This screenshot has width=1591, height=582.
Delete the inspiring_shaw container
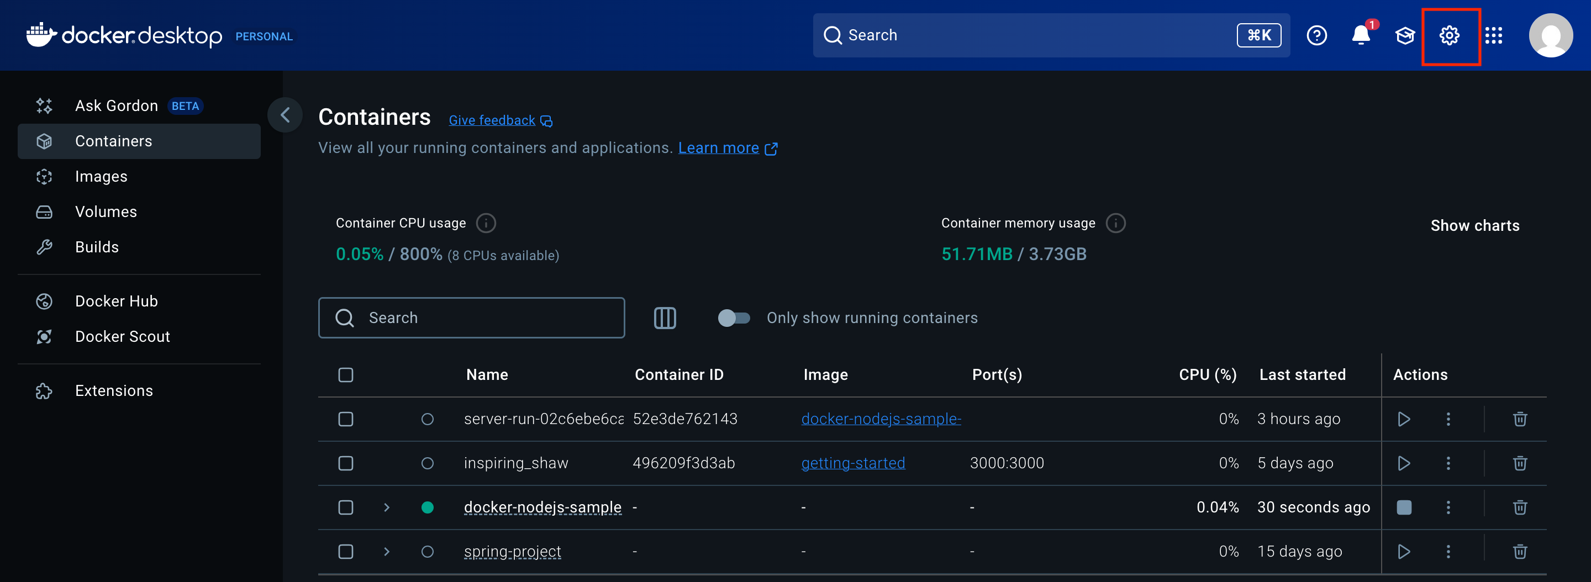1520,463
